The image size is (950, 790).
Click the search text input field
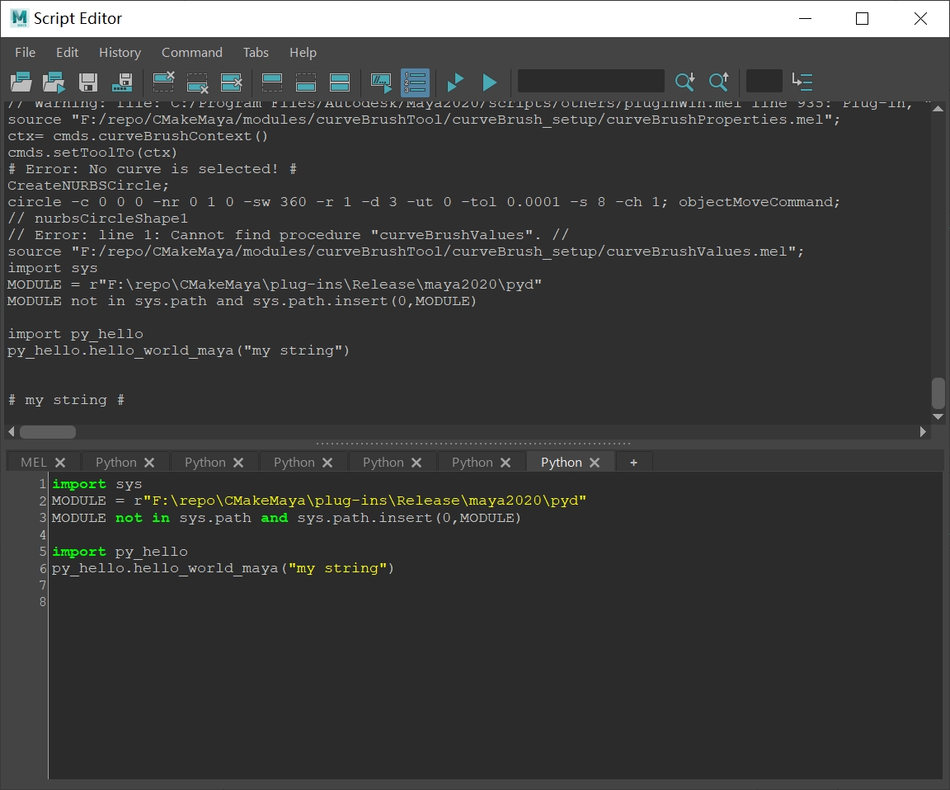click(590, 82)
